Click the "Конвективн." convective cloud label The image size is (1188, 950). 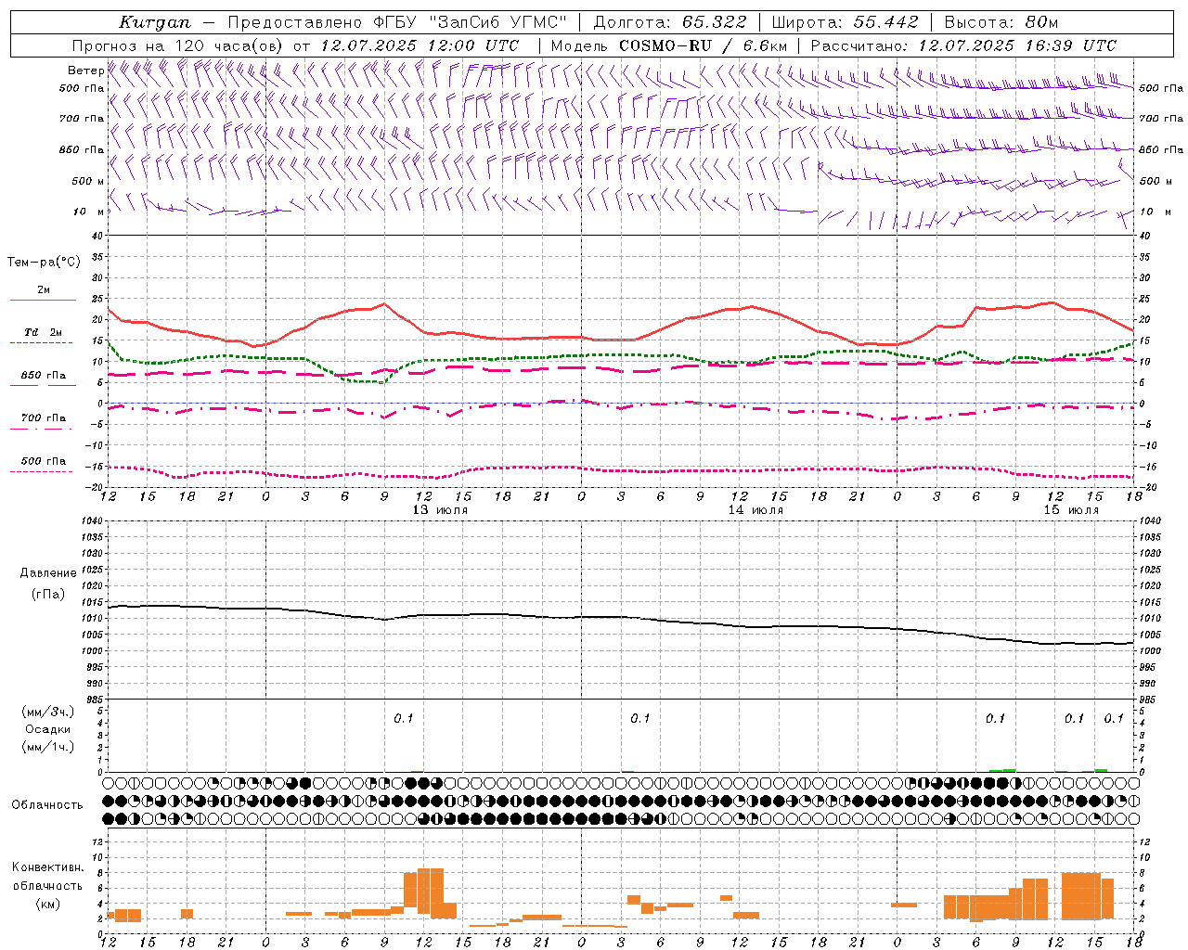[x=47, y=867]
